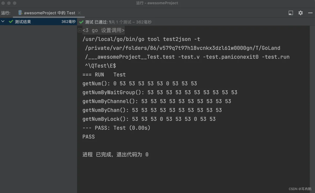The height and width of the screenshot is (193, 315).
Task: Hide the run tool window
Action: (x=310, y=13)
